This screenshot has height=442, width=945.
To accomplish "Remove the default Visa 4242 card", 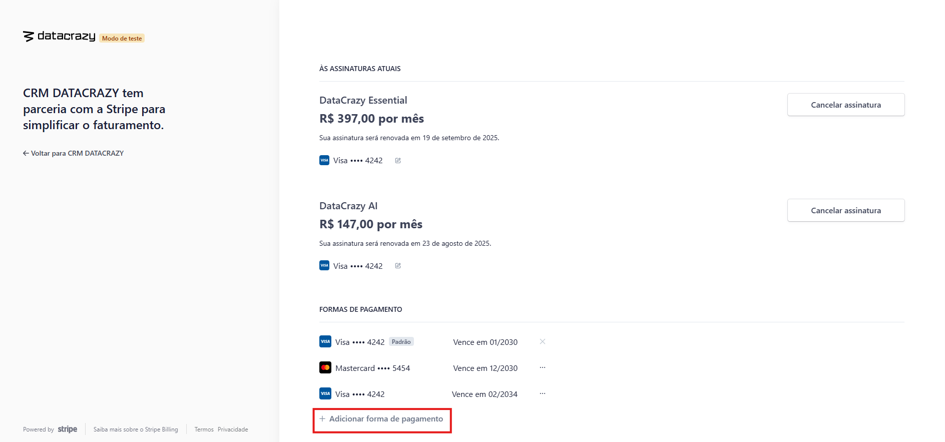I will 543,341.
